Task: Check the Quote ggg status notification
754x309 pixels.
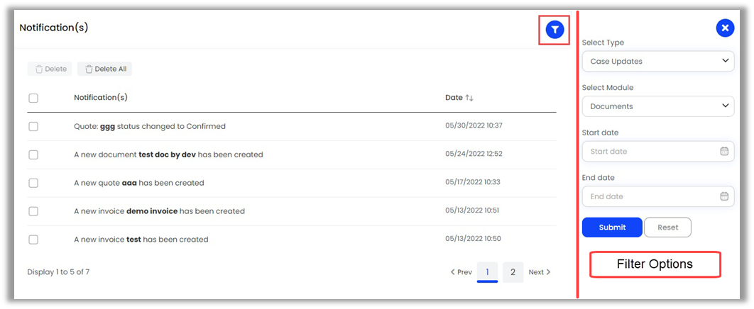Action: pyautogui.click(x=33, y=126)
